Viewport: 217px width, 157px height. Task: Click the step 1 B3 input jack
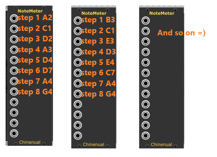click(x=78, y=21)
